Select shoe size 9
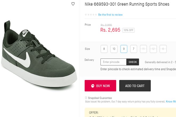 (124, 49)
